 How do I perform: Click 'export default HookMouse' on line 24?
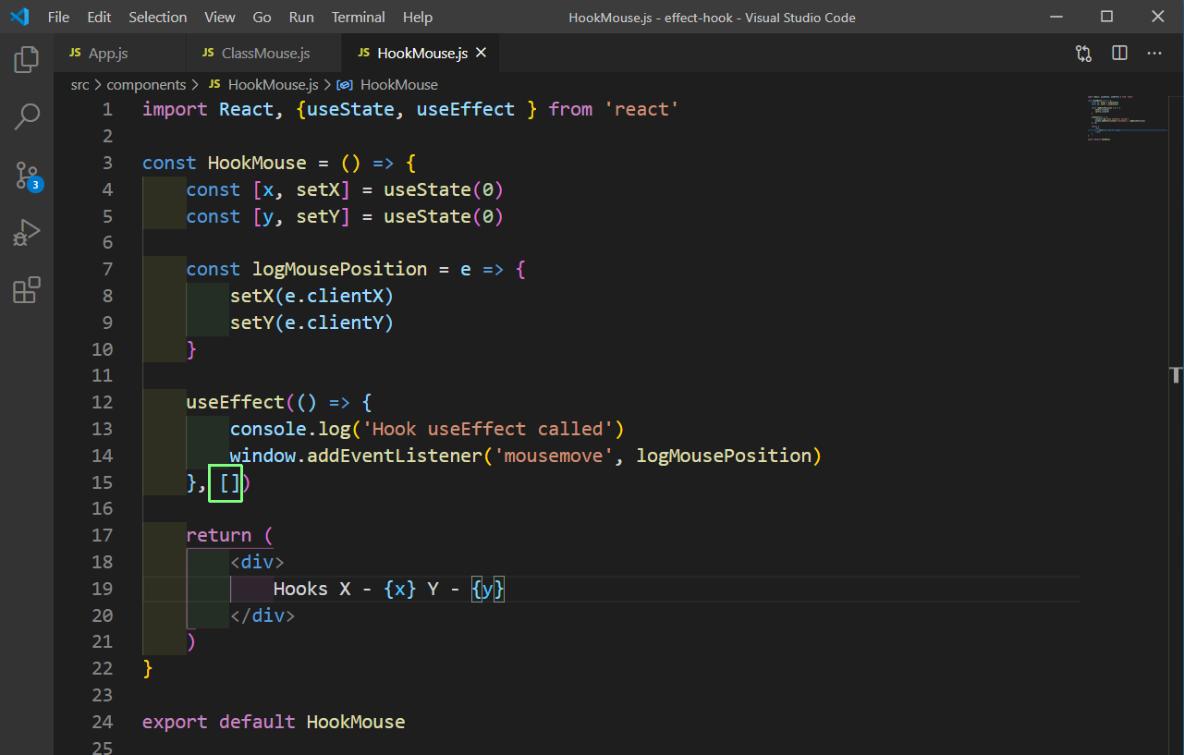[x=274, y=722]
